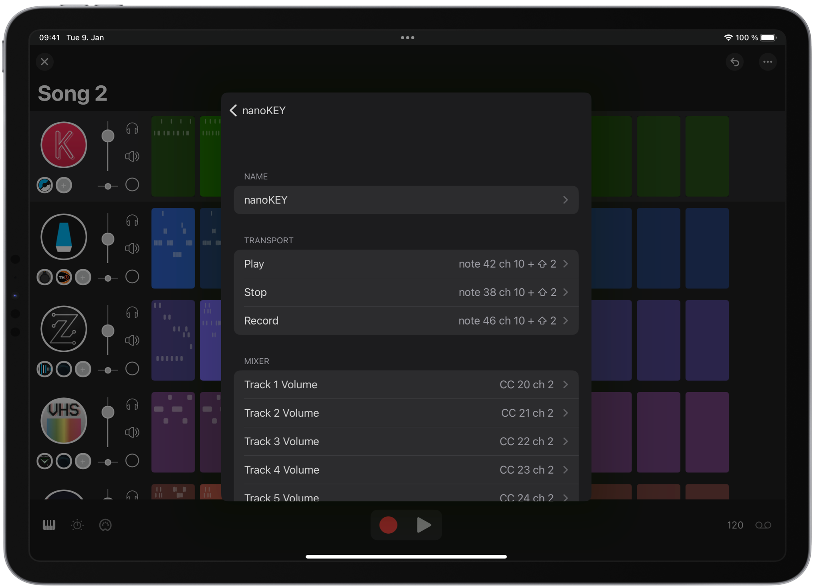Click the Z track pan slider
Screen dimensions: 813x587
coord(108,370)
